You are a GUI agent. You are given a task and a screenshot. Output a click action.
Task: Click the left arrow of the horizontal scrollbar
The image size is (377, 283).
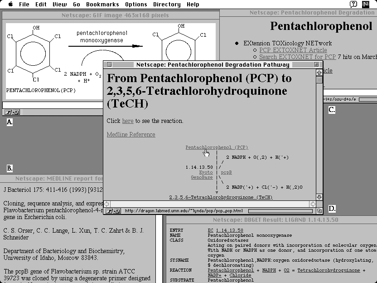107,204
